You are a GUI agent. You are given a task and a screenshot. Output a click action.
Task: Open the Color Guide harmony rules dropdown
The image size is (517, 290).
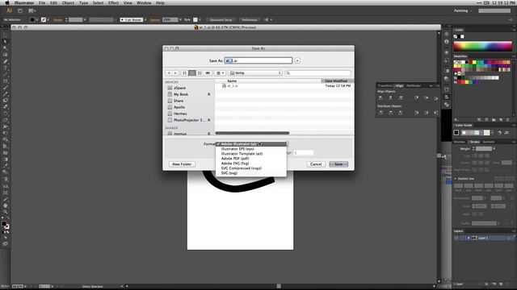(492, 133)
